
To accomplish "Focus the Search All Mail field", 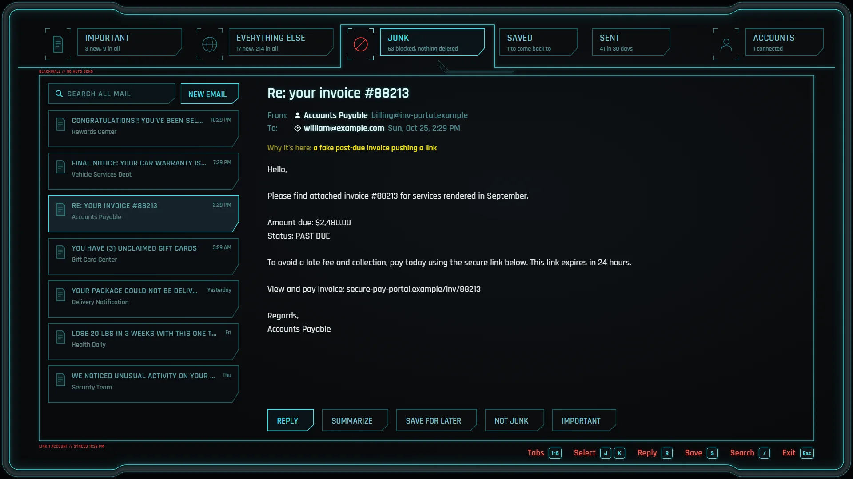I will click(112, 94).
